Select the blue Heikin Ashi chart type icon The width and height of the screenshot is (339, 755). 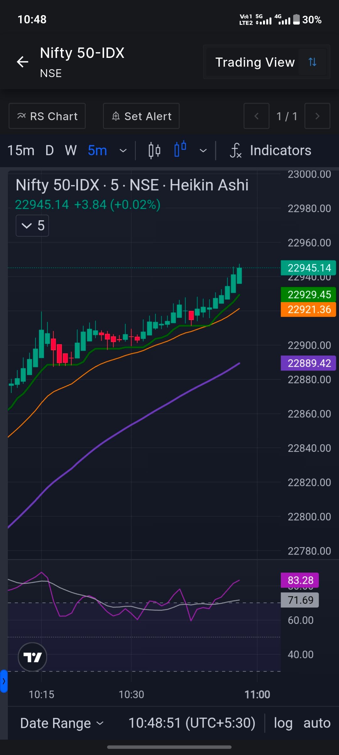tap(180, 149)
